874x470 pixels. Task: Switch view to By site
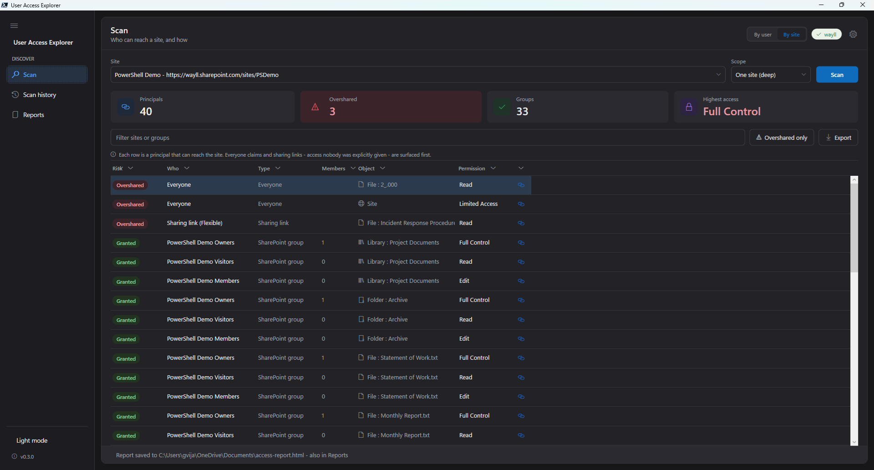[x=791, y=35]
